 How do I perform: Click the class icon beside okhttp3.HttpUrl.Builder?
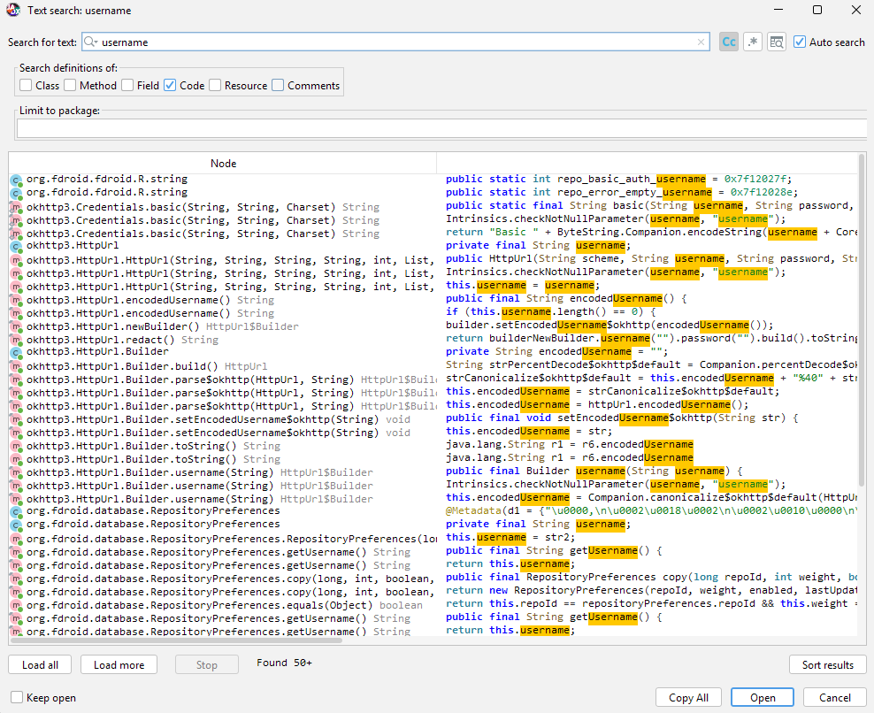pyautogui.click(x=16, y=353)
